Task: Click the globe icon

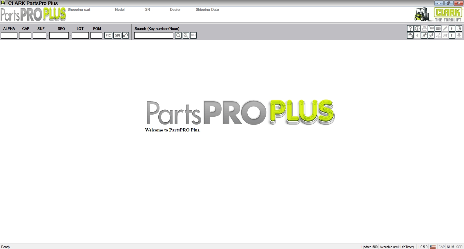Action: click(x=459, y=28)
